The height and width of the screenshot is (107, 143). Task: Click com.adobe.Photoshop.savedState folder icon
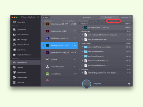pyautogui.click(x=86, y=47)
